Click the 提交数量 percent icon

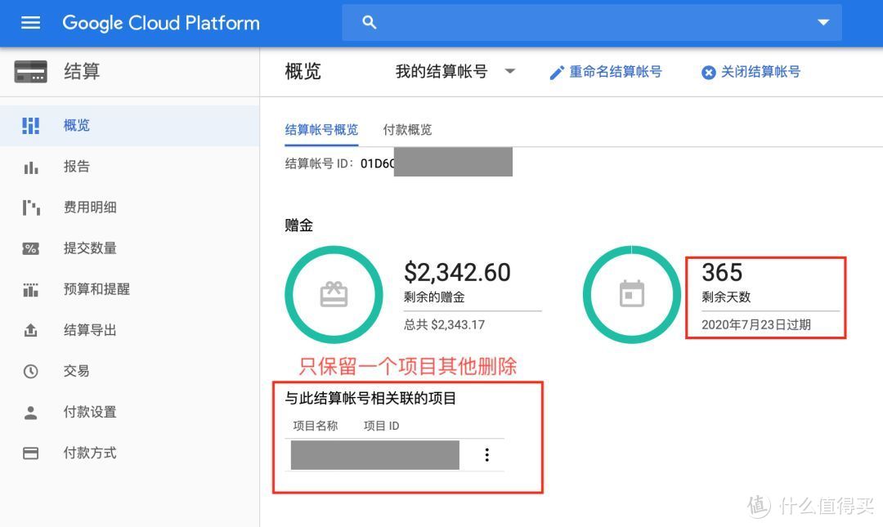(x=30, y=248)
